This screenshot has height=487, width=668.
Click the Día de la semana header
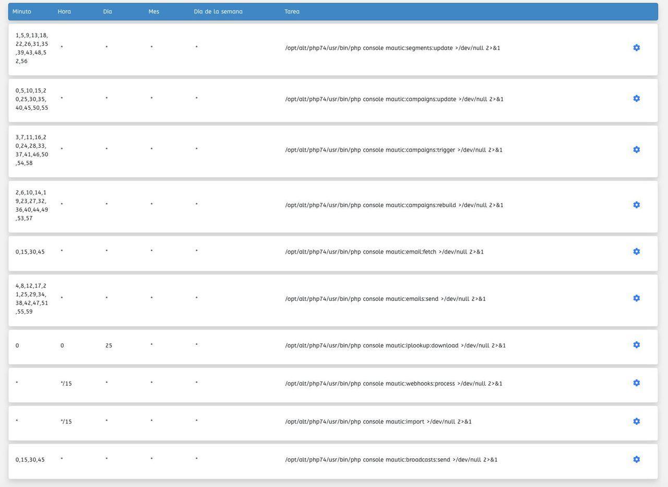218,11
